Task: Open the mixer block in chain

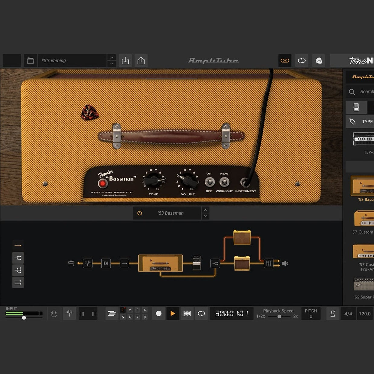Action: (268, 263)
